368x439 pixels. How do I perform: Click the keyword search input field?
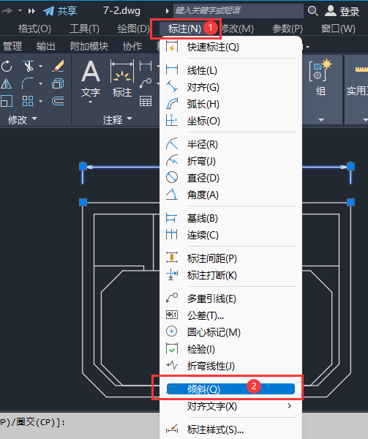click(x=239, y=11)
